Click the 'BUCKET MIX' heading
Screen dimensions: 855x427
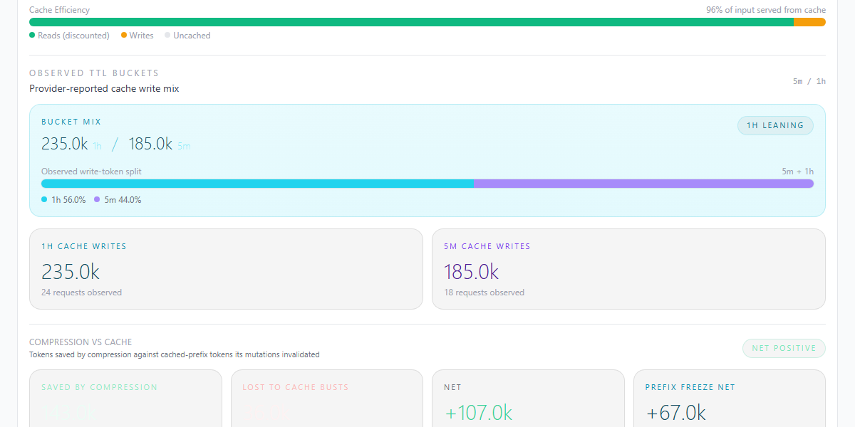tap(71, 122)
